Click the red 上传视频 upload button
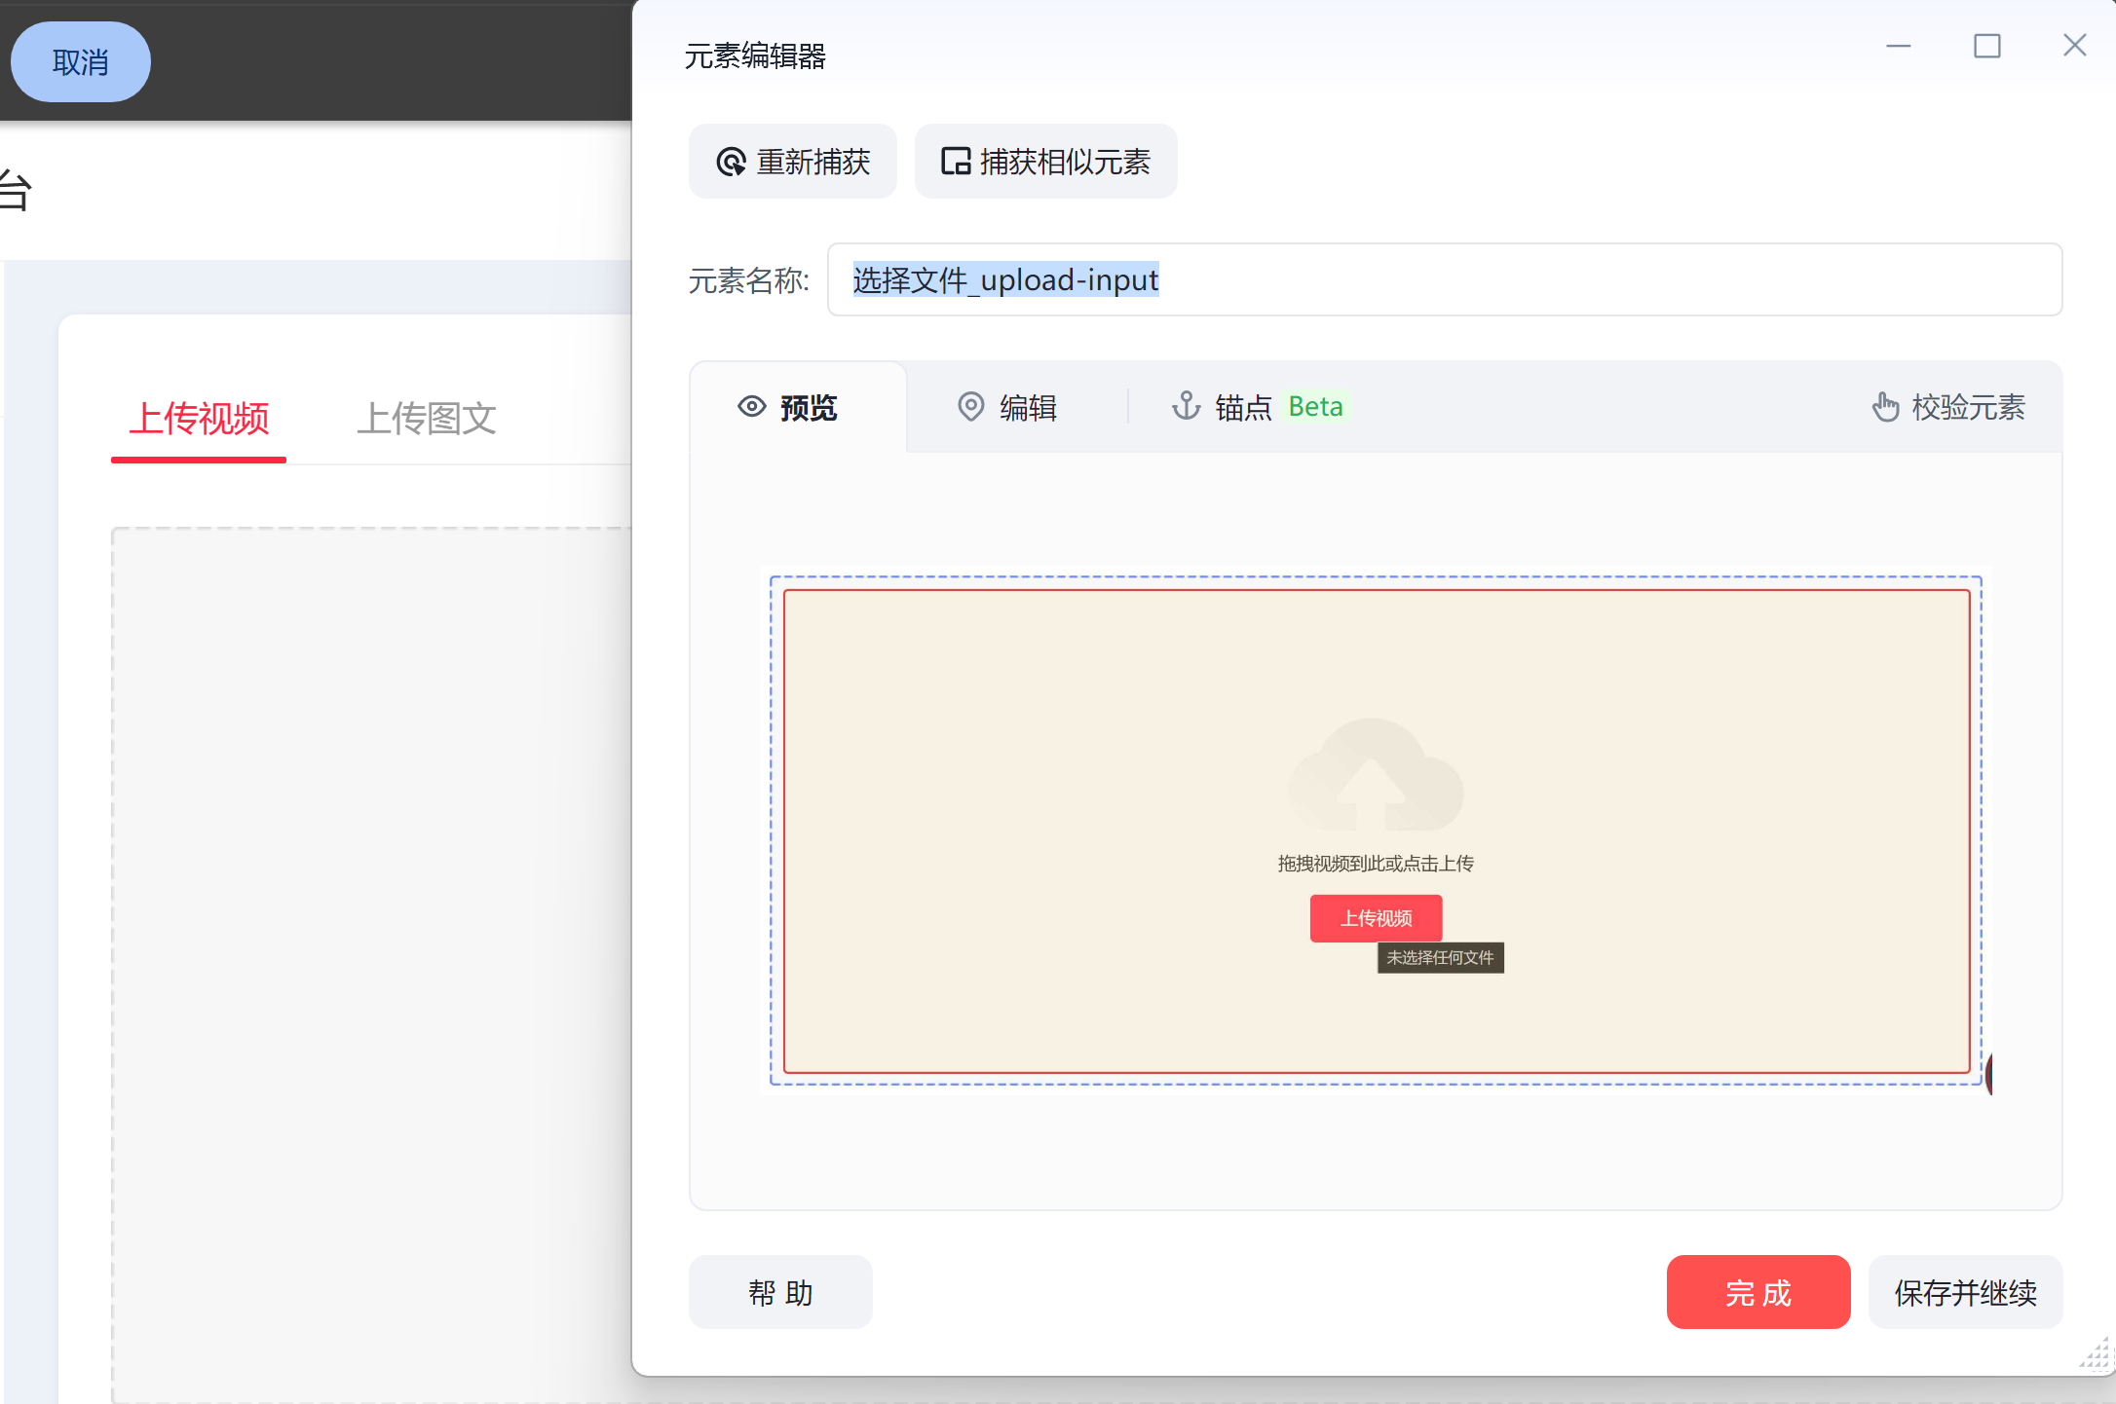Viewport: 2116px width, 1404px height. click(1376, 918)
